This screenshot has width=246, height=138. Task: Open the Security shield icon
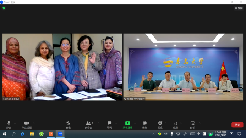68,125
